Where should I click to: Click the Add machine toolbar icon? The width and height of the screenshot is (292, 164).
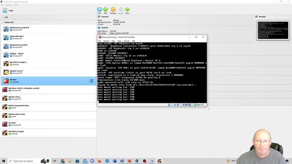click(x=105, y=10)
